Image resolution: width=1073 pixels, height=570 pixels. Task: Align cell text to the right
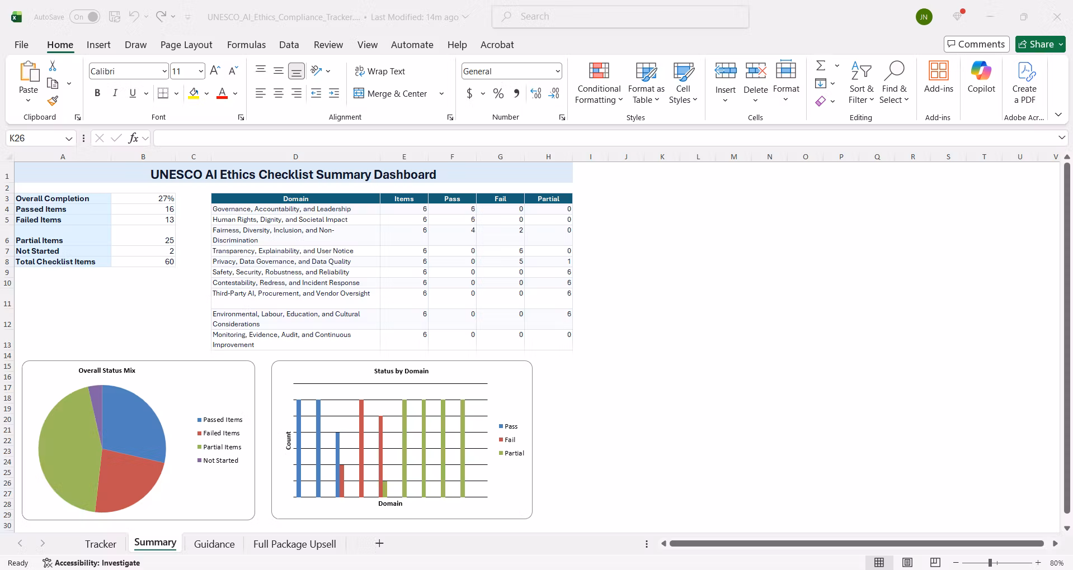point(297,93)
